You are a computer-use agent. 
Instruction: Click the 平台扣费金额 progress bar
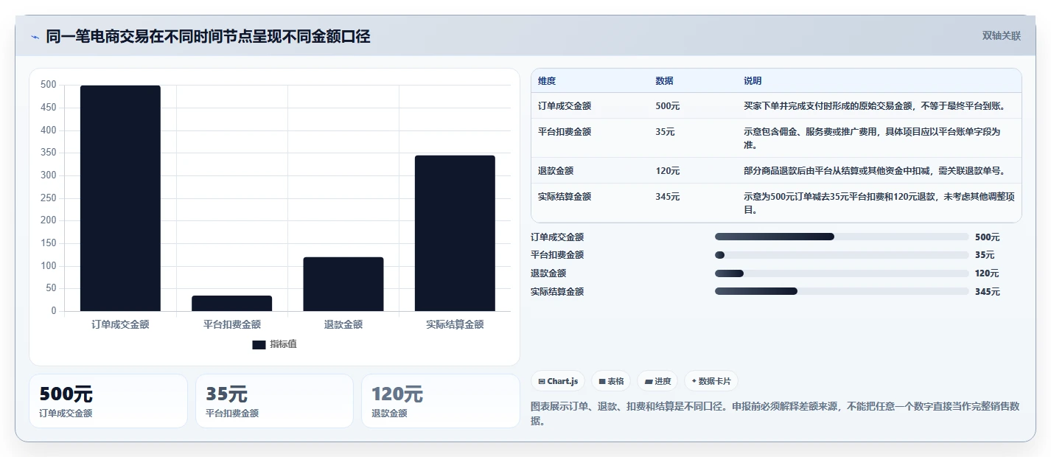tap(842, 255)
